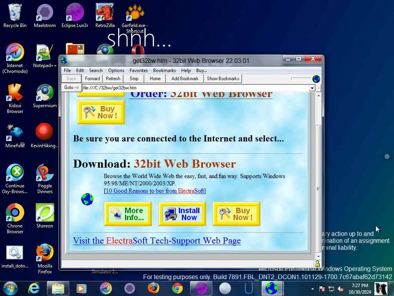394x296 pixels.
Task: Click the Action Center flag tray icon
Action: point(322,289)
